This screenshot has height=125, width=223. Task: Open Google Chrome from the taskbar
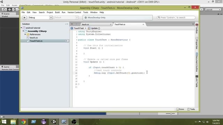tap(23, 122)
